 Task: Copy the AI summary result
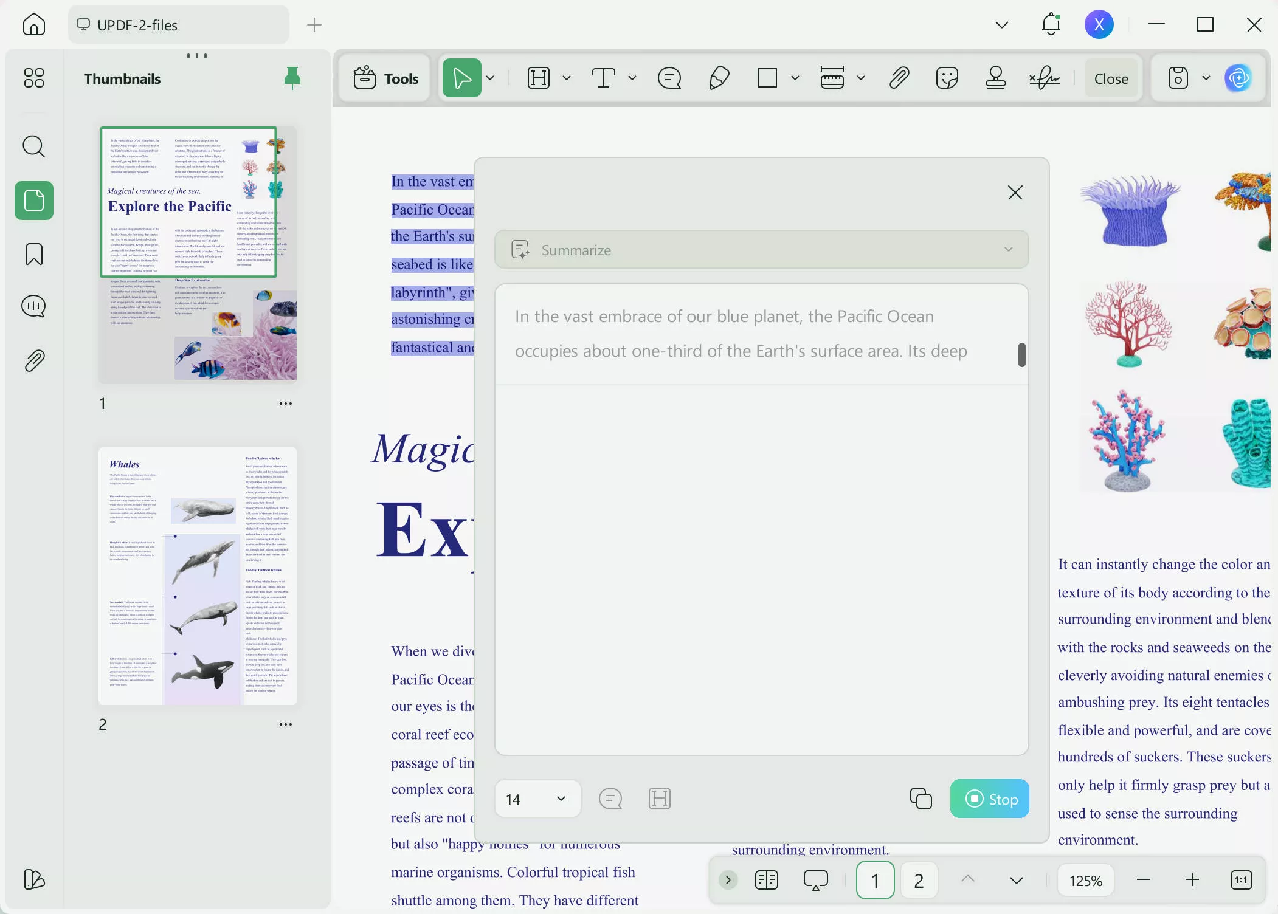tap(921, 799)
